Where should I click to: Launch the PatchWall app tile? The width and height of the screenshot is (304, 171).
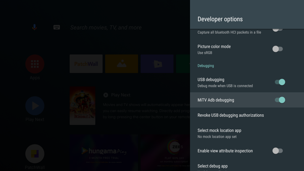(x=86, y=64)
